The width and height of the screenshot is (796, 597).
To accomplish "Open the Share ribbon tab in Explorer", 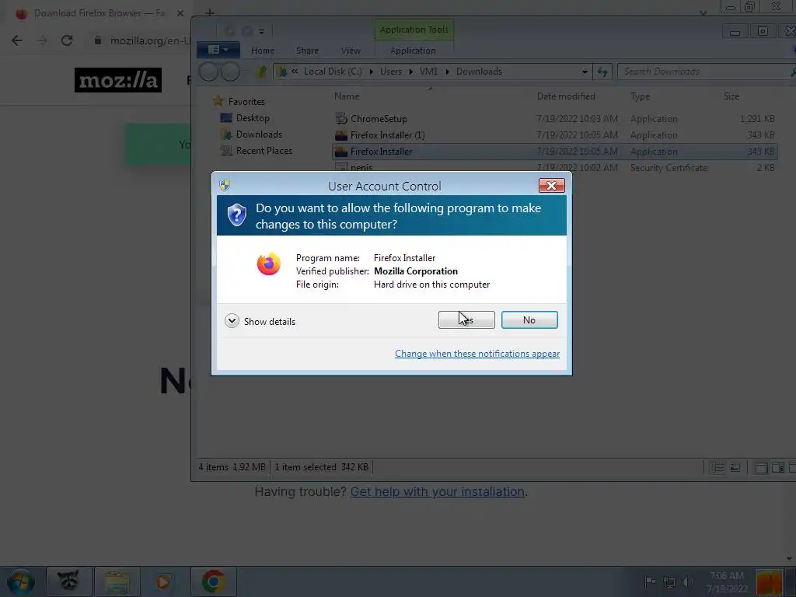I will click(307, 51).
